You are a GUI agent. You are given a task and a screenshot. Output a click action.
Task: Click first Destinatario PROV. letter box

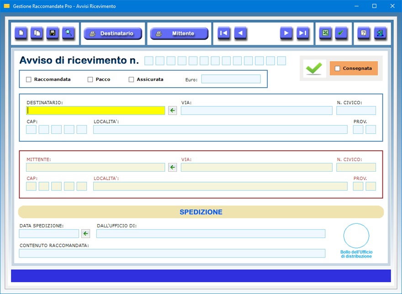[358, 130]
